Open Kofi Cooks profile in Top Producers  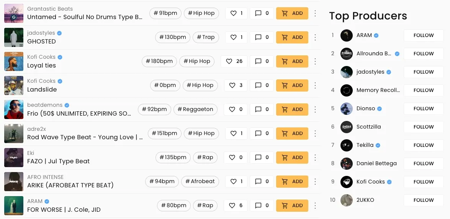pyautogui.click(x=370, y=182)
